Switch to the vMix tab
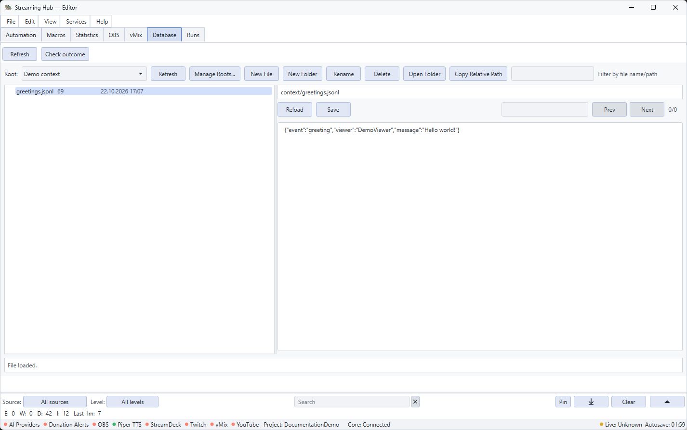This screenshot has width=687, height=430. pos(136,35)
